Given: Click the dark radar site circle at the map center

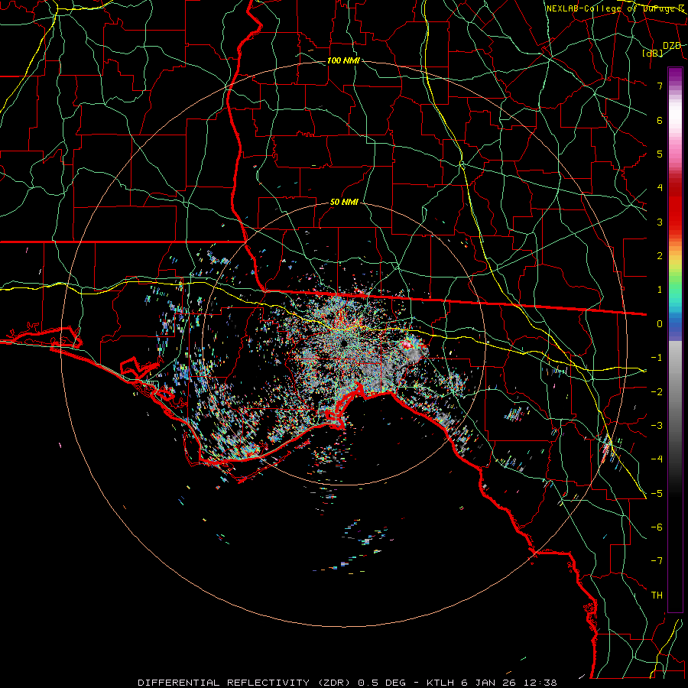Looking at the screenshot, I should point(344,343).
